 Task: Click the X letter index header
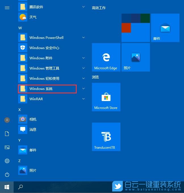point(20,110)
